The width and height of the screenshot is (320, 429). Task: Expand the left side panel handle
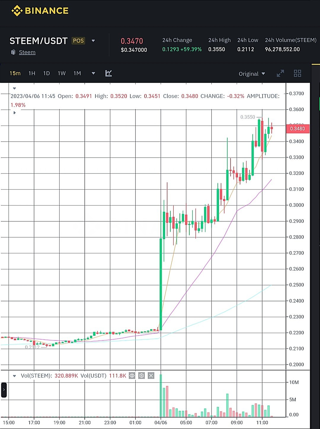tap(4, 390)
